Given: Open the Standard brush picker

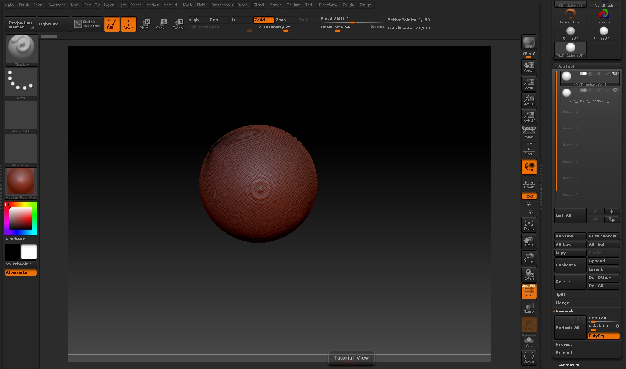Looking at the screenshot, I should (x=21, y=51).
